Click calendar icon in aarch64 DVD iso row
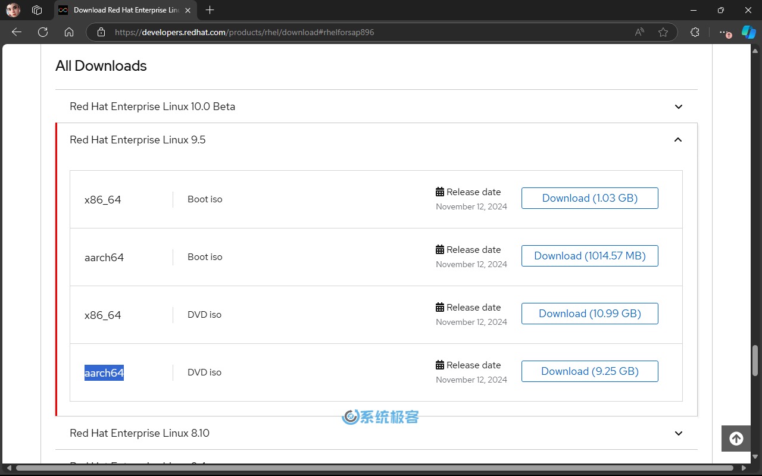This screenshot has width=762, height=476. (x=440, y=365)
